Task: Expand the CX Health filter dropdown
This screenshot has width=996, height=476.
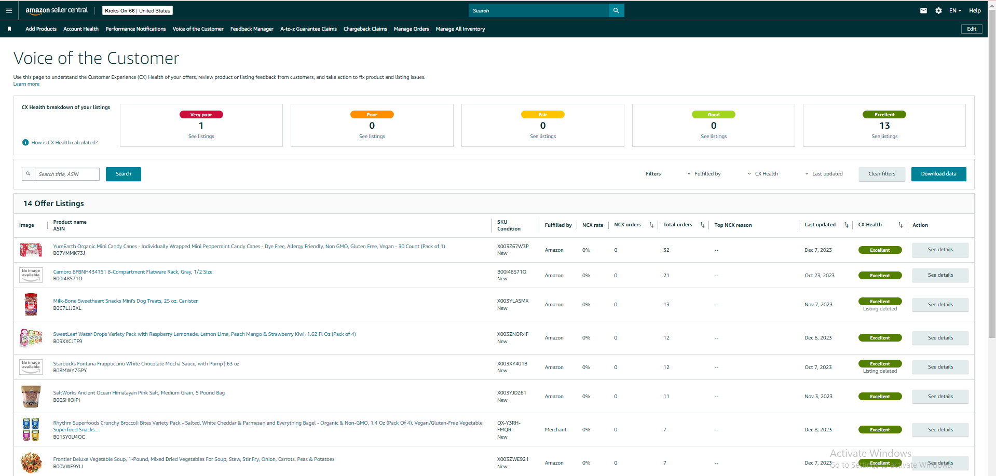Action: (x=763, y=174)
